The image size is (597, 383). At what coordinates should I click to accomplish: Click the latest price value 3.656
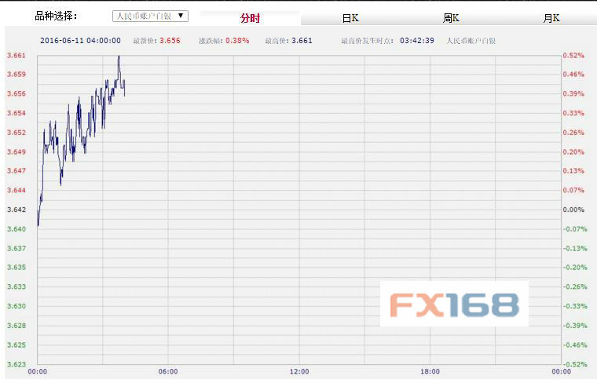(x=170, y=41)
